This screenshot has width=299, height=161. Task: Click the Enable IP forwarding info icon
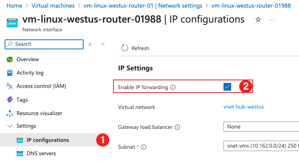pyautogui.click(x=173, y=87)
